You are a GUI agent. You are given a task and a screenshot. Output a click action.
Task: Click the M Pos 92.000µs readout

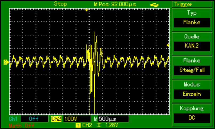(x=114, y=4)
